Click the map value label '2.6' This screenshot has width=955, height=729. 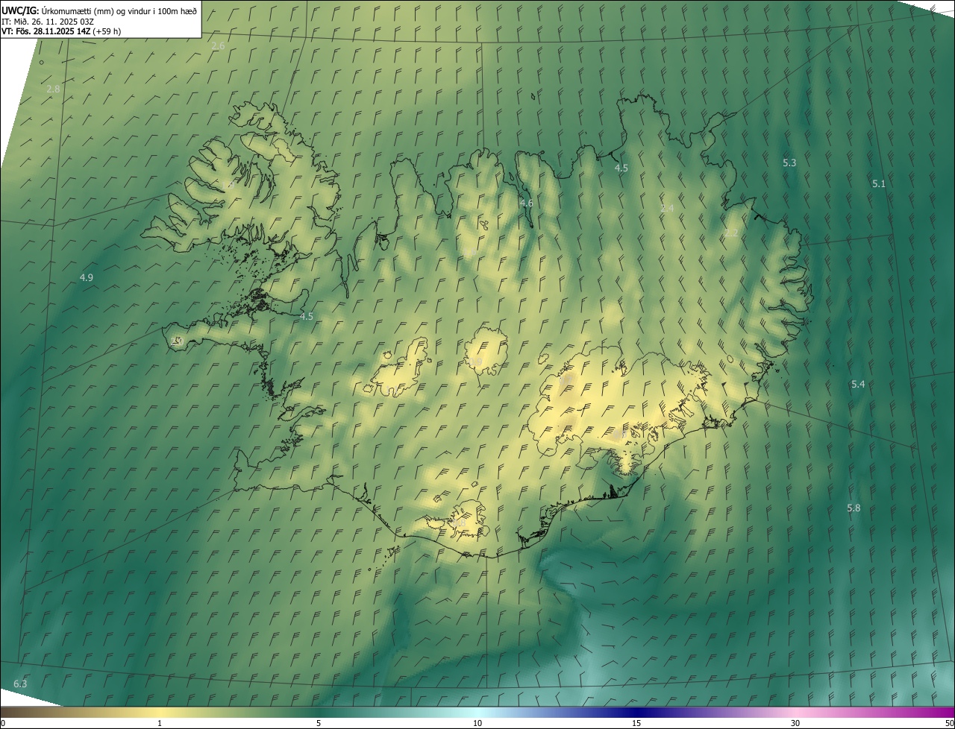(x=218, y=46)
